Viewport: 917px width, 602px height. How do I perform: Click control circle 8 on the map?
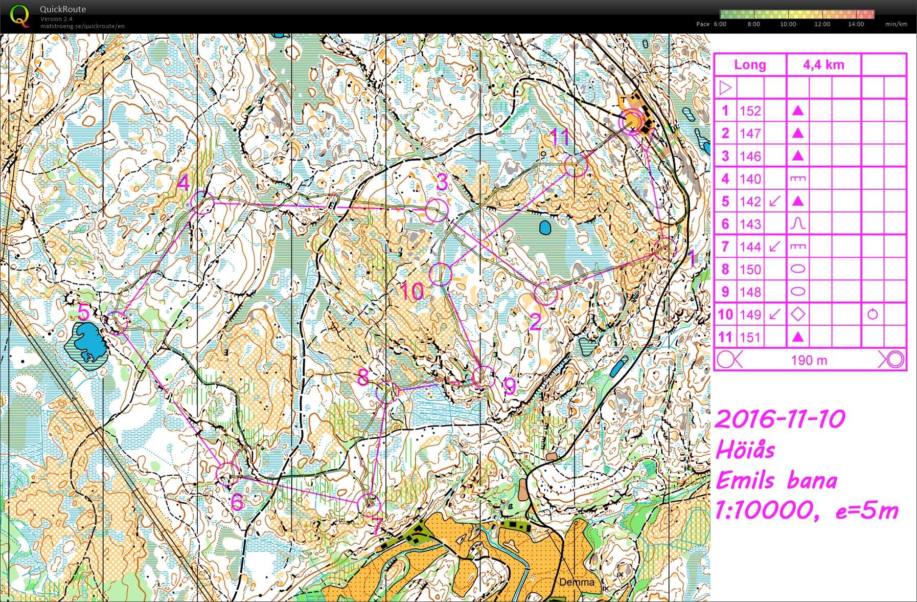387,391
